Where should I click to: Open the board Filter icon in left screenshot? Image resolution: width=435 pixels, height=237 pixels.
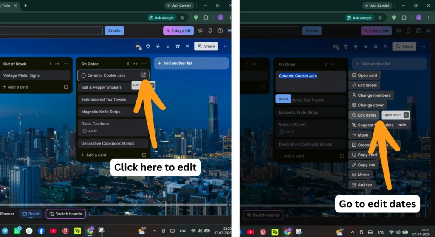click(167, 46)
